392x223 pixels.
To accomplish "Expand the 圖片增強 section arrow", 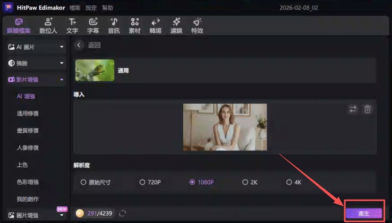I will (x=62, y=215).
